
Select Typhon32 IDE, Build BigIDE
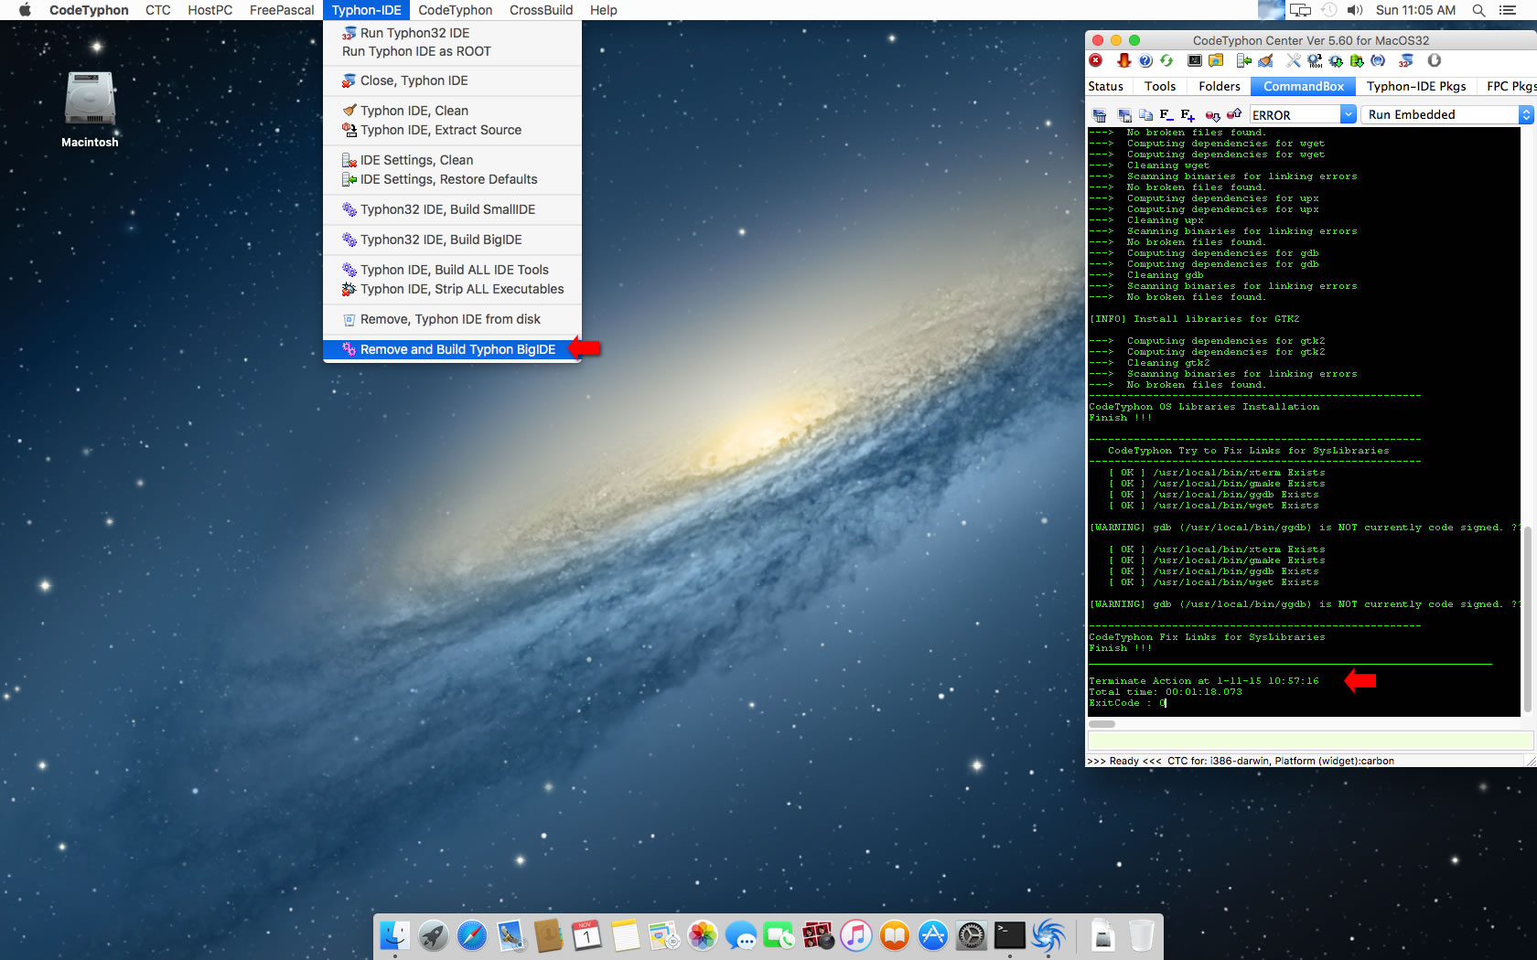452,240
